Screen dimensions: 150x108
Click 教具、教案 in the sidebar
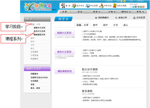(x=35, y=88)
